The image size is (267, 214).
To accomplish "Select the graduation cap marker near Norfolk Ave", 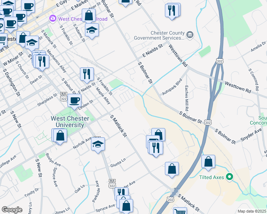I will point(98,145).
